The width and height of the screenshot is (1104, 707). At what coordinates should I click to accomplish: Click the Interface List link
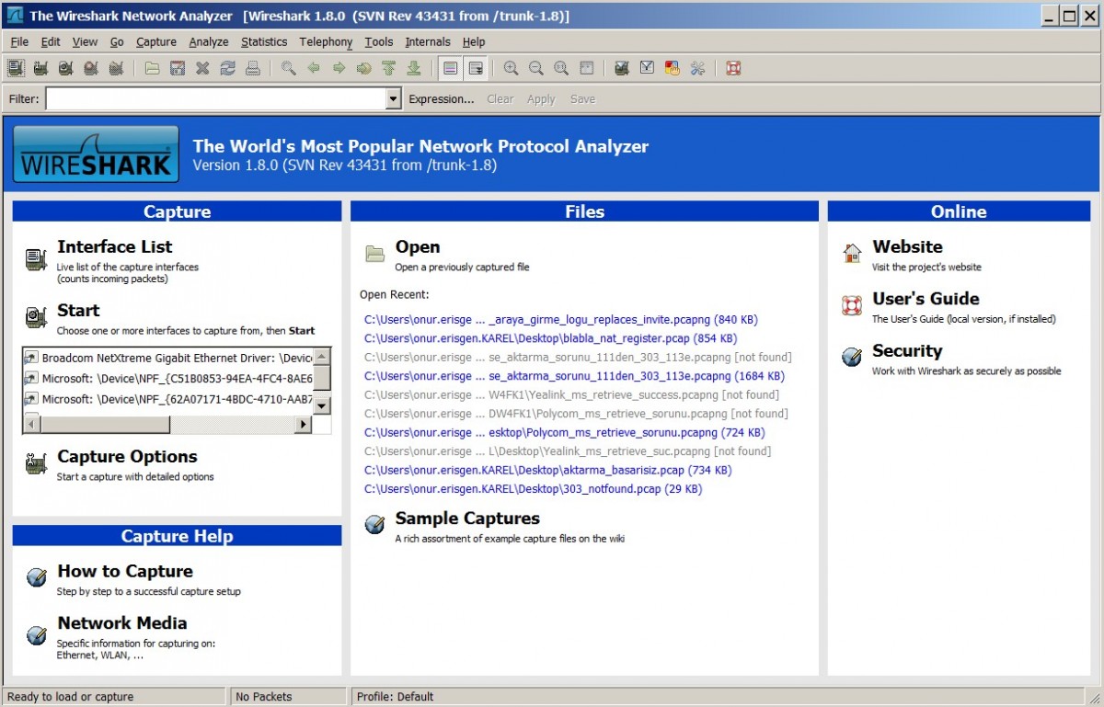coord(114,246)
